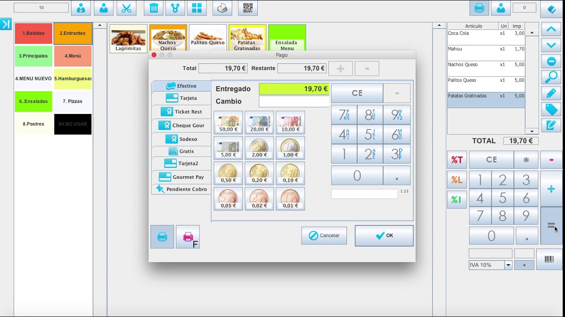Add the 50,00 € banknote amount
Screen dimensions: 565x317
click(x=228, y=122)
